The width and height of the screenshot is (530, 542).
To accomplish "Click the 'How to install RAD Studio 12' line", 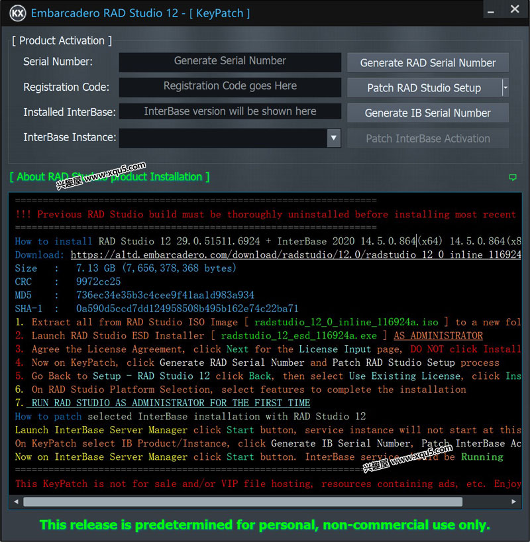I will 268,241.
